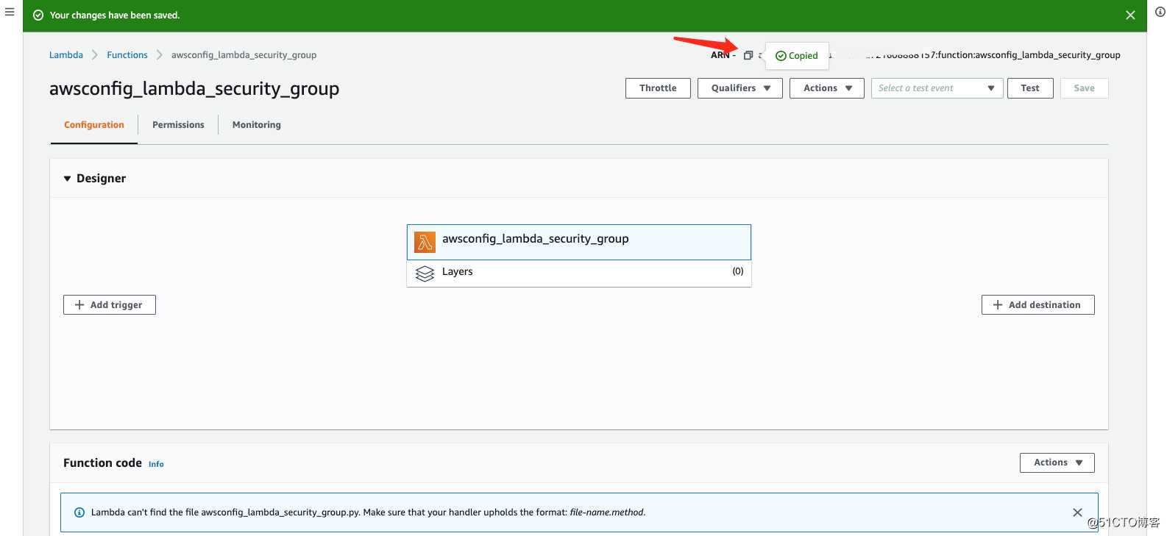Select the awsconfig_lambda_security_group function box
This screenshot has width=1167, height=536.
click(579, 242)
